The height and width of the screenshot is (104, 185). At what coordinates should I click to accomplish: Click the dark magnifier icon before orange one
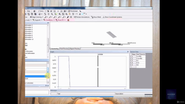[66, 14]
